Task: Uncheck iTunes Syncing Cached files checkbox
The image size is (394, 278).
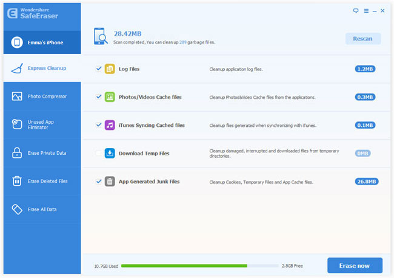Action: tap(99, 125)
